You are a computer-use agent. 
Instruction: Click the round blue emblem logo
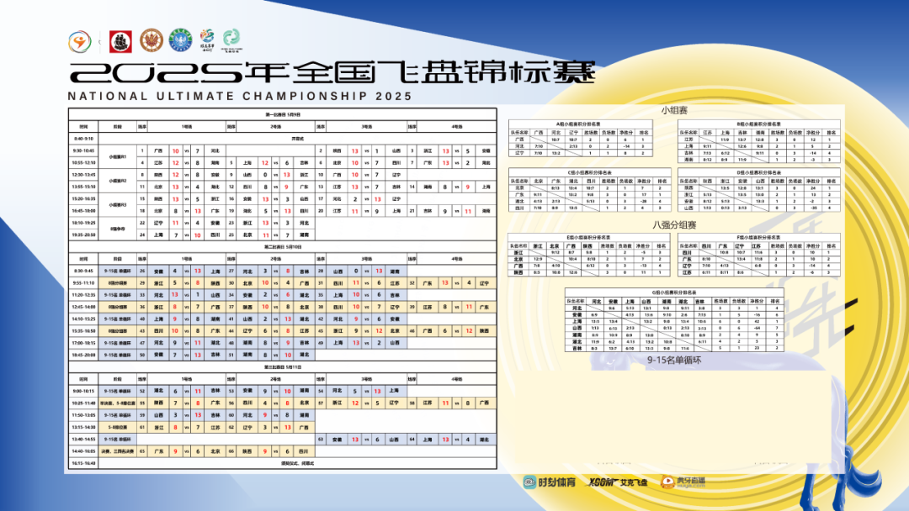(x=180, y=40)
